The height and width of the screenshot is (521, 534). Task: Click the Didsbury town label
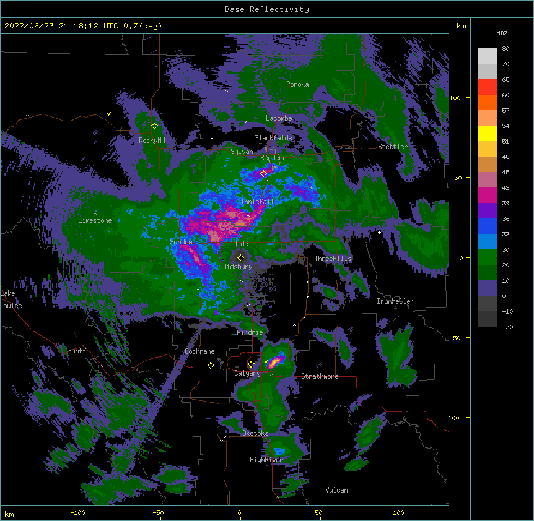[x=238, y=267]
